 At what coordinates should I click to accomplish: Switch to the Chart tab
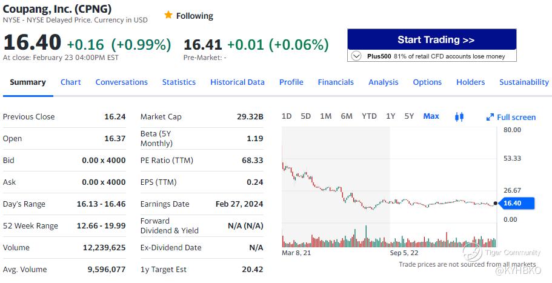coord(70,82)
